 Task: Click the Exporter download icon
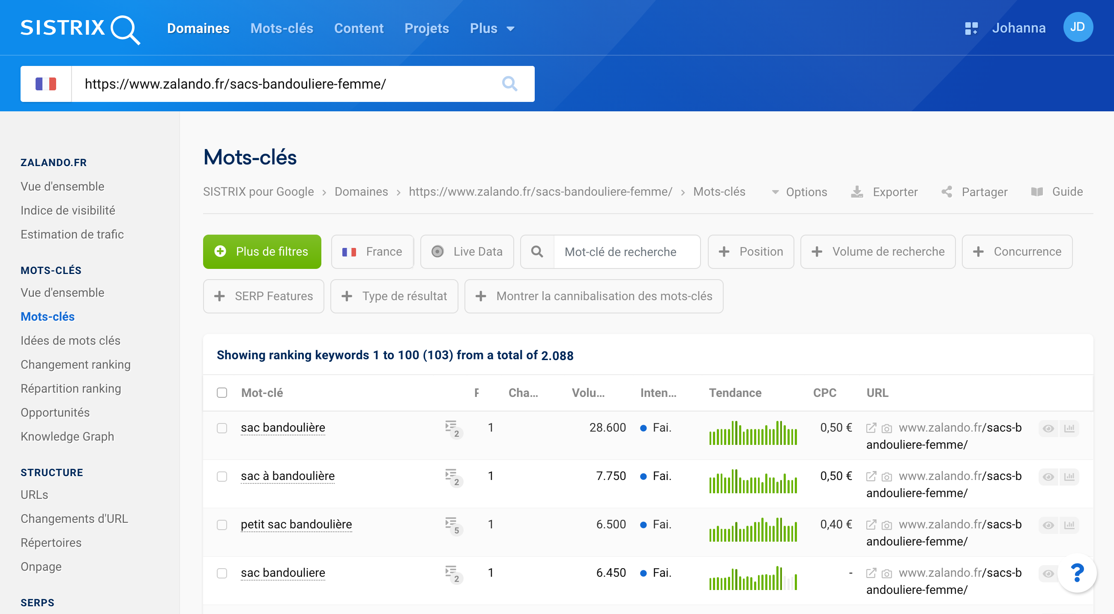[x=856, y=192]
